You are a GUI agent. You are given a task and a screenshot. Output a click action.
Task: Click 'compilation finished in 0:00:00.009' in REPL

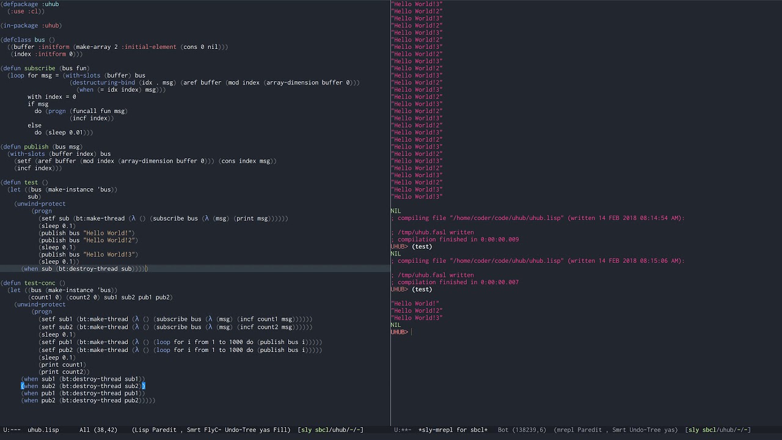(x=455, y=240)
